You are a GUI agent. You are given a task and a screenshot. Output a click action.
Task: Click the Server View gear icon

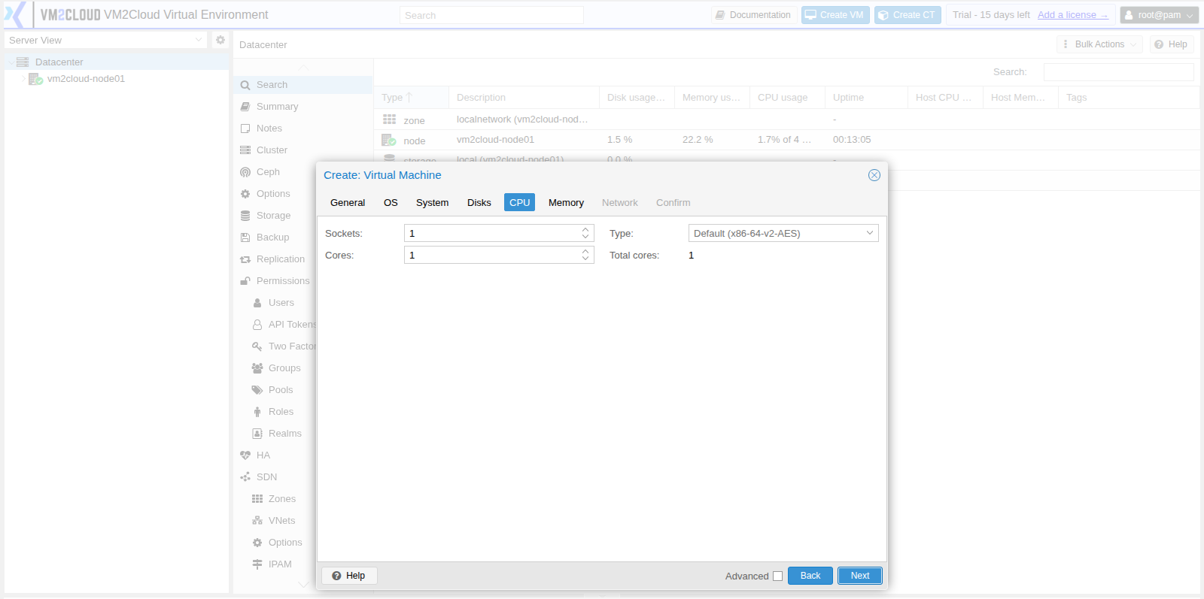(x=220, y=40)
